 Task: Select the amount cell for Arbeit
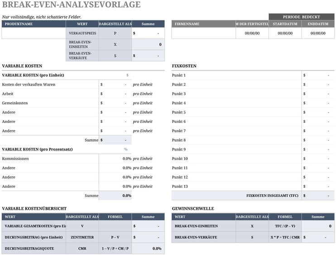(115, 94)
